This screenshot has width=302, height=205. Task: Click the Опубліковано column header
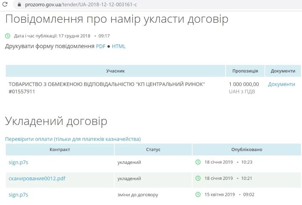(x=247, y=149)
